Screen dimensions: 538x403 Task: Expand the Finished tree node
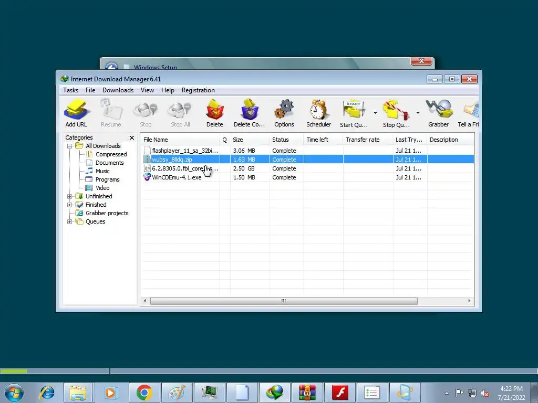(x=70, y=205)
